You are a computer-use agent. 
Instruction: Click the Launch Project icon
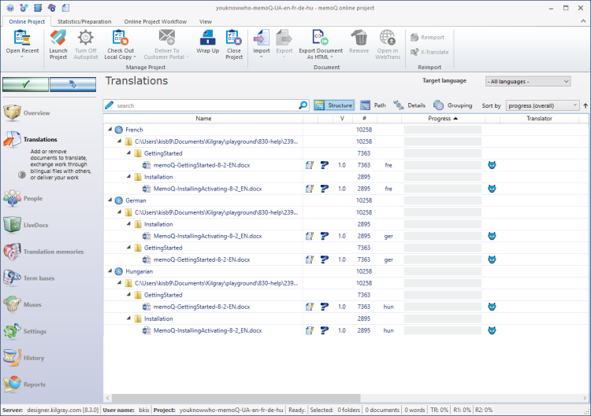[58, 43]
